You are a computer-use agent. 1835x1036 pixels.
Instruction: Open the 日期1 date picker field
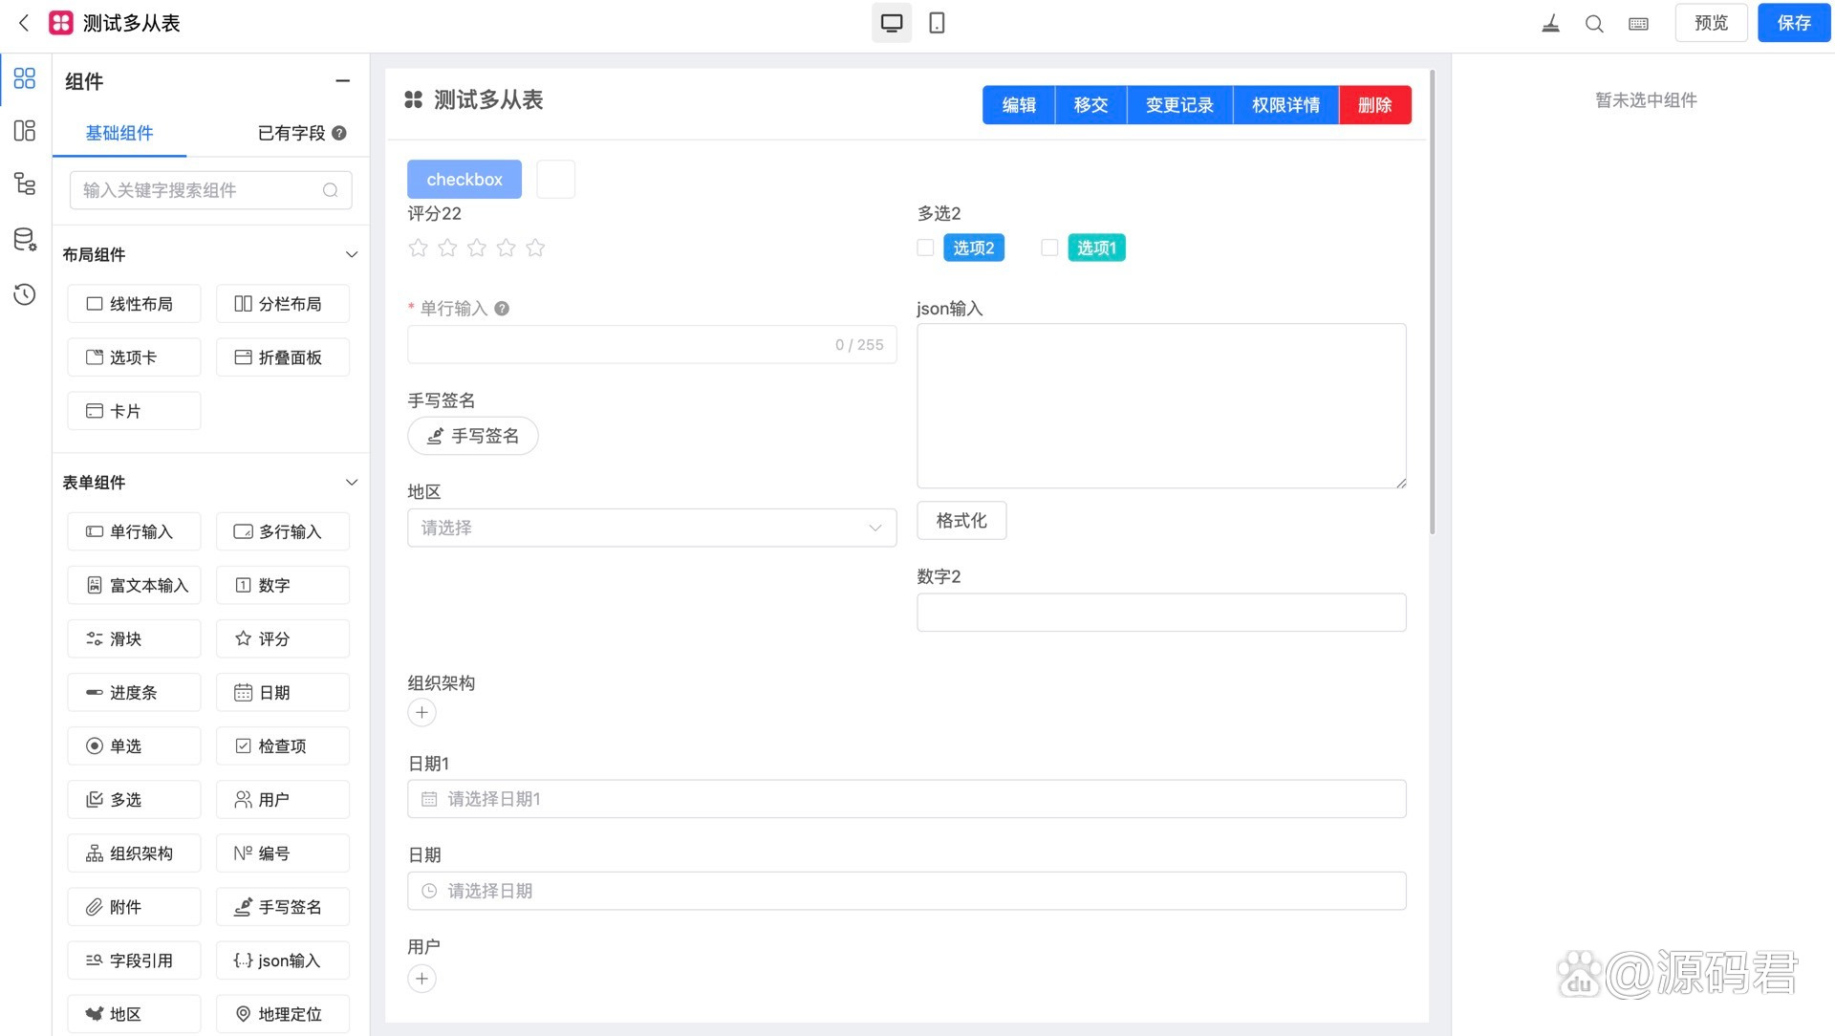pos(907,799)
